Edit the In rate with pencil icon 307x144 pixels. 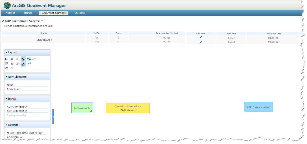click(201, 37)
